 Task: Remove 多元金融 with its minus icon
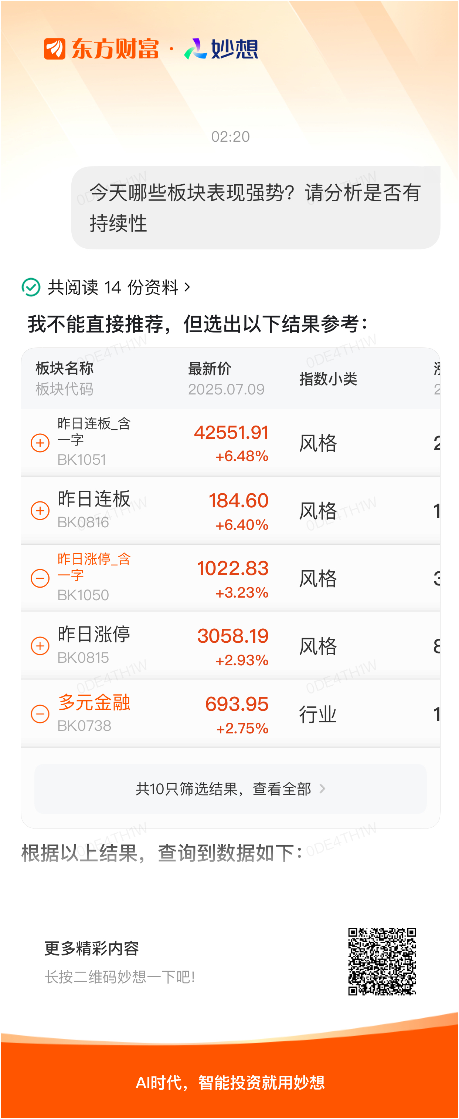click(40, 714)
